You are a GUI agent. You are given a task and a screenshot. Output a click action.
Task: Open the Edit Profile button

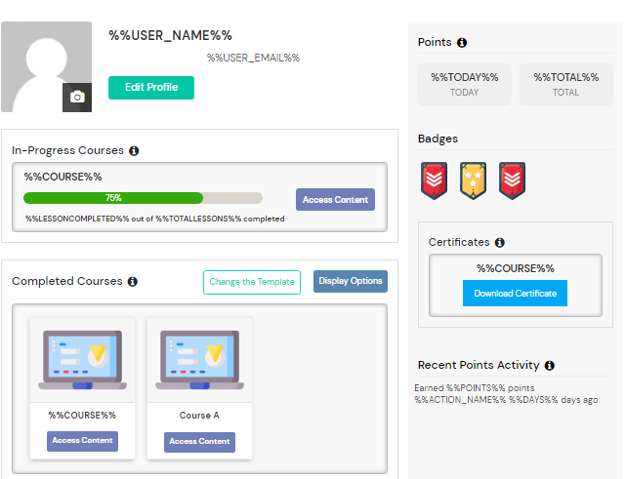(x=151, y=88)
